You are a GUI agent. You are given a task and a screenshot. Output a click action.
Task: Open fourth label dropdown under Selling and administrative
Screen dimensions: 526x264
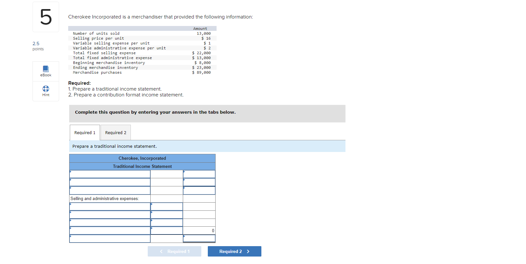pyautogui.click(x=110, y=231)
